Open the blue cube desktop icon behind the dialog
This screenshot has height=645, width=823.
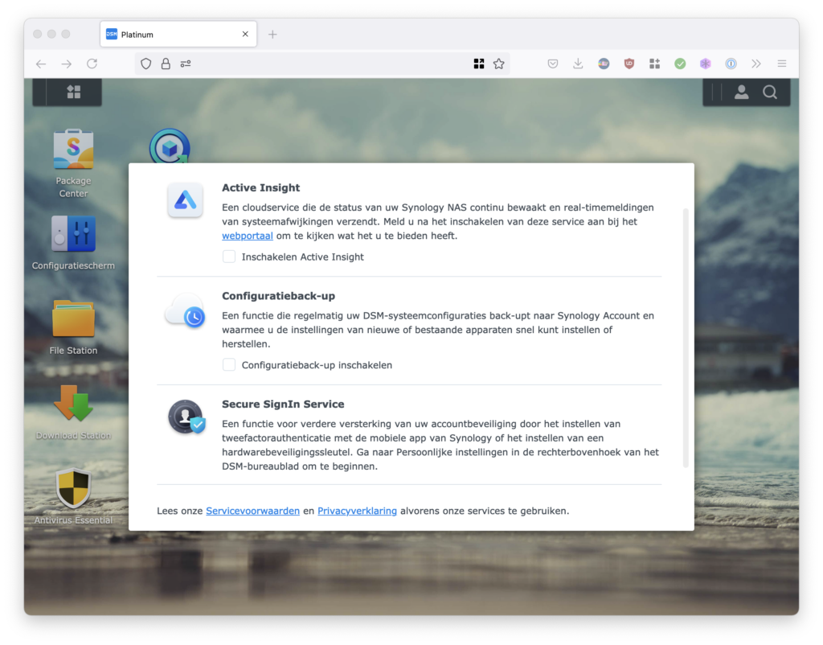tap(170, 146)
